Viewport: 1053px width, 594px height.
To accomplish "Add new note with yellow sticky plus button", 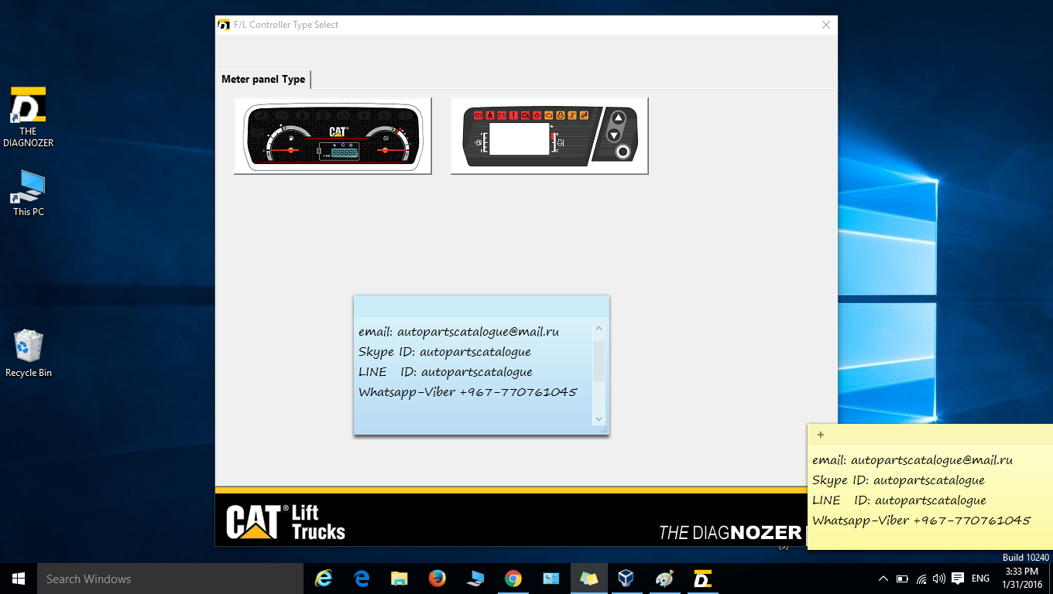I will coord(821,435).
